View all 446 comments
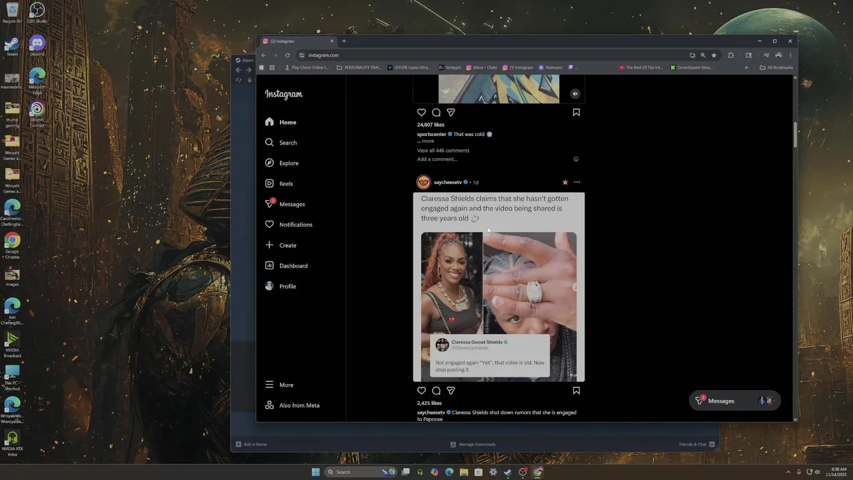The width and height of the screenshot is (853, 480). coord(443,151)
